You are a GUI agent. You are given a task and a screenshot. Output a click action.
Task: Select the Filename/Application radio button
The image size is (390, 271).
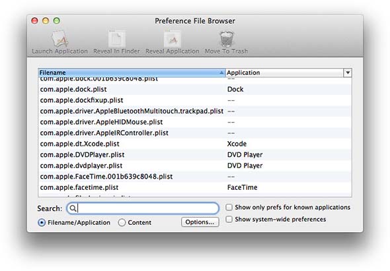[42, 223]
